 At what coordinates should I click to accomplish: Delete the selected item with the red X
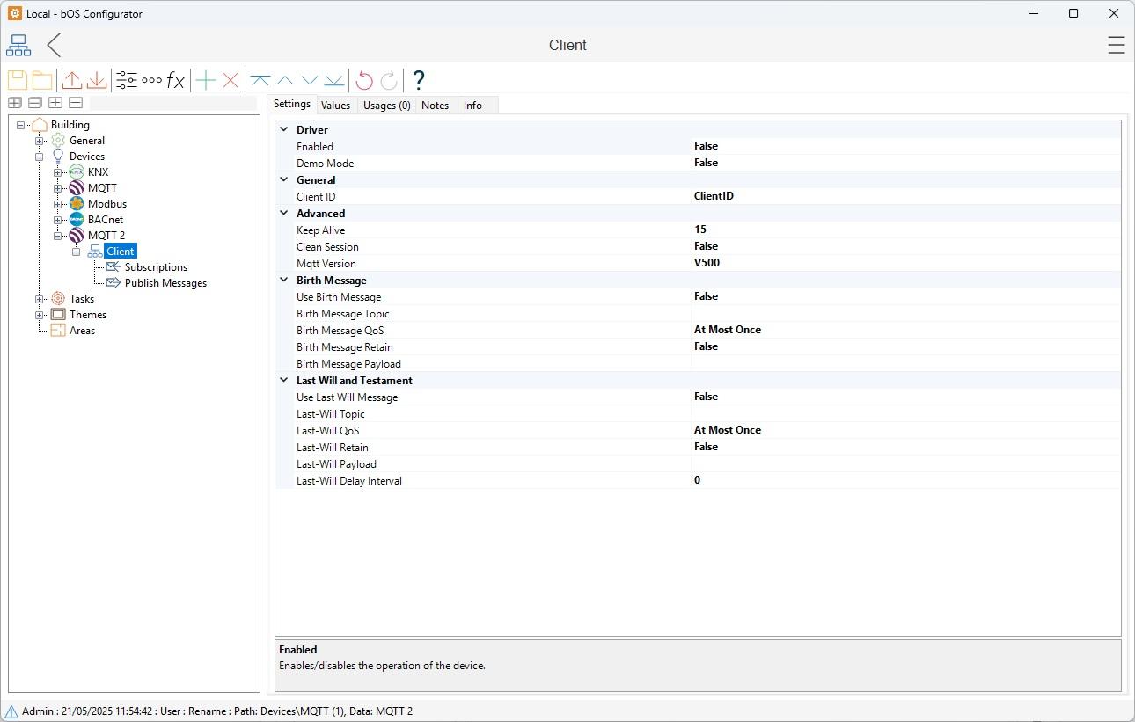231,80
